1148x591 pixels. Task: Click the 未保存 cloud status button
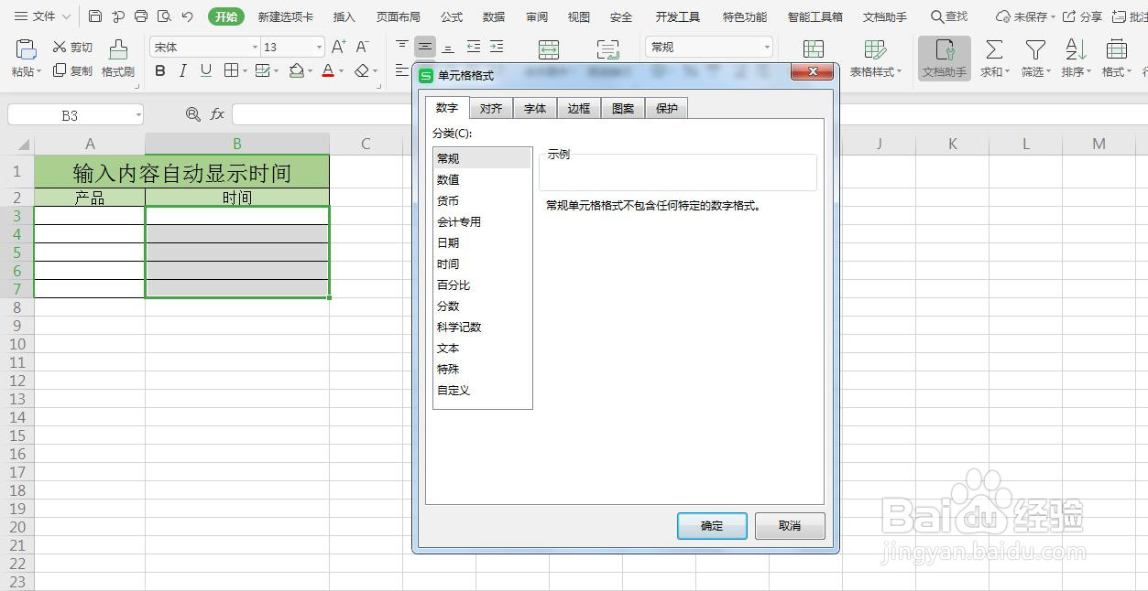click(1025, 16)
